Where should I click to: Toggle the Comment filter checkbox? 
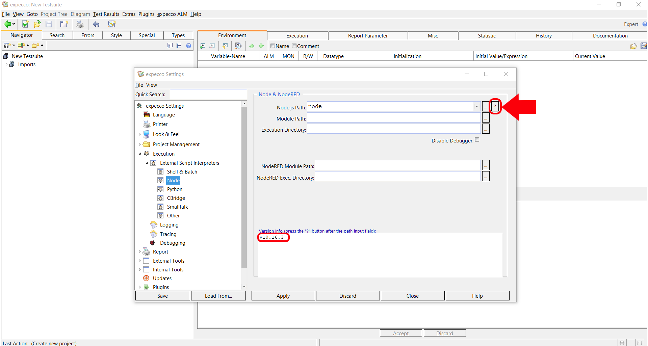294,46
